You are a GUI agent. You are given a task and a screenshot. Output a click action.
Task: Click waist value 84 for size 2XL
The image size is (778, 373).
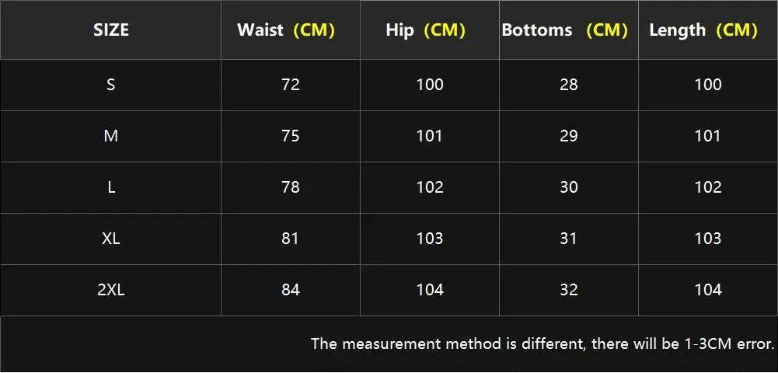click(291, 290)
